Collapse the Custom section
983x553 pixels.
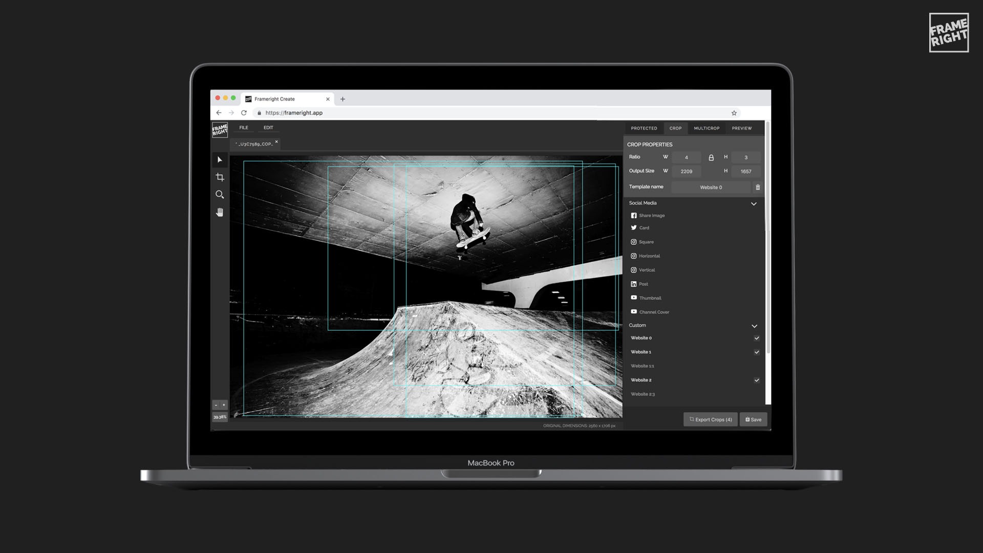pyautogui.click(x=754, y=326)
